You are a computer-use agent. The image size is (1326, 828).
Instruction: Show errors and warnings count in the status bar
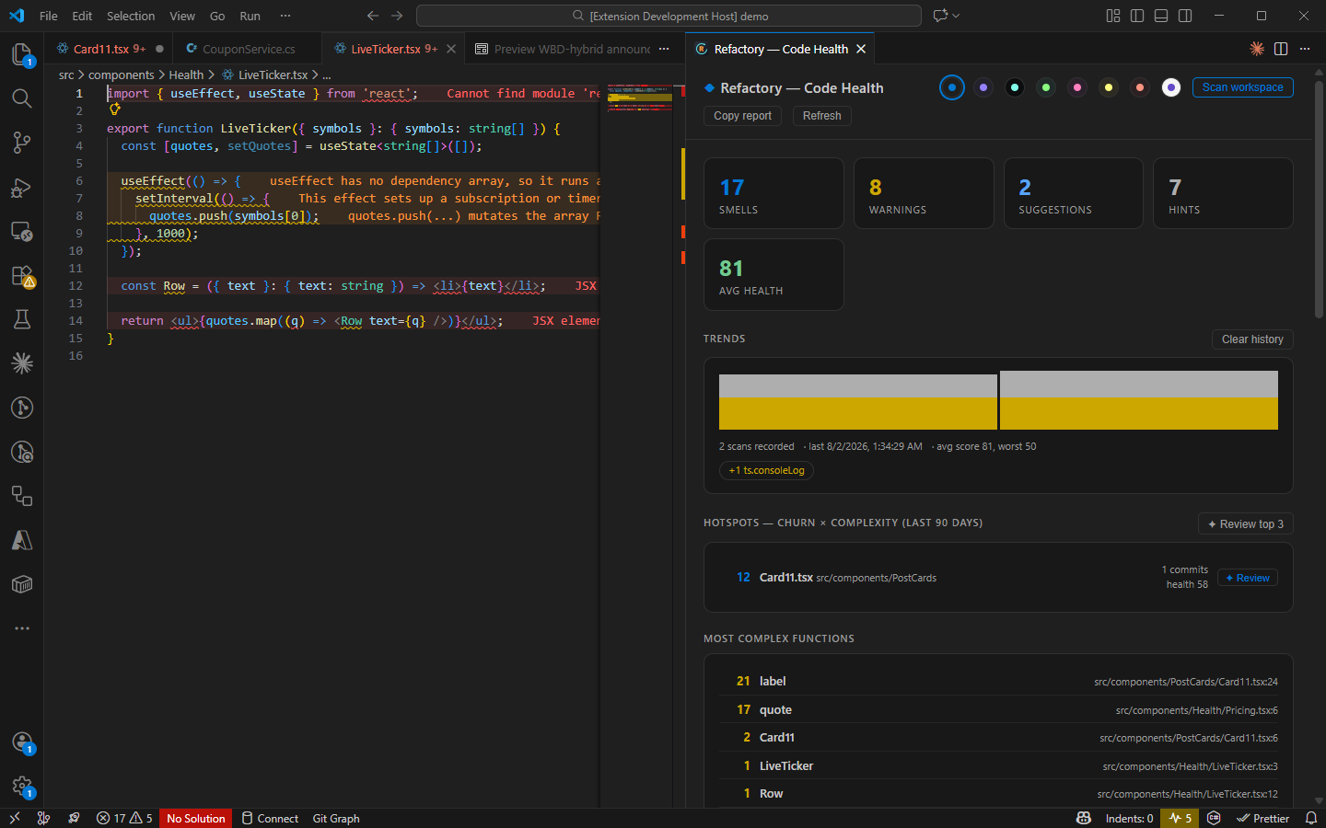pos(124,818)
